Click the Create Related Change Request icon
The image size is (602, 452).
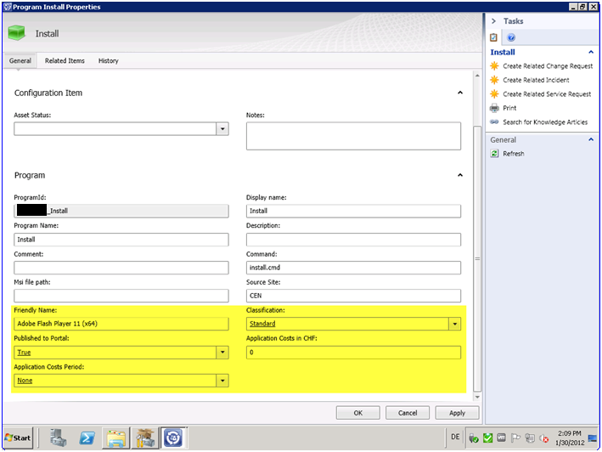tap(495, 65)
